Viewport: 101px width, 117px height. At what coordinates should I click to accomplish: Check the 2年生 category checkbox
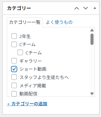click(x=14, y=36)
